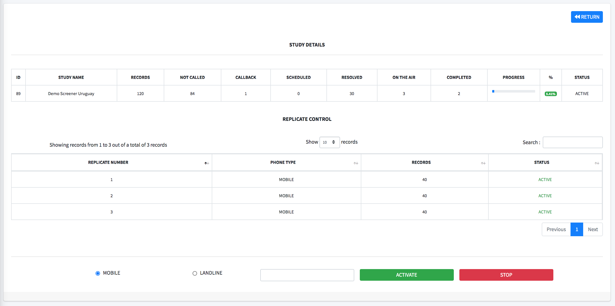
Task: Click the MOBILE radio label text
Action: click(x=111, y=273)
